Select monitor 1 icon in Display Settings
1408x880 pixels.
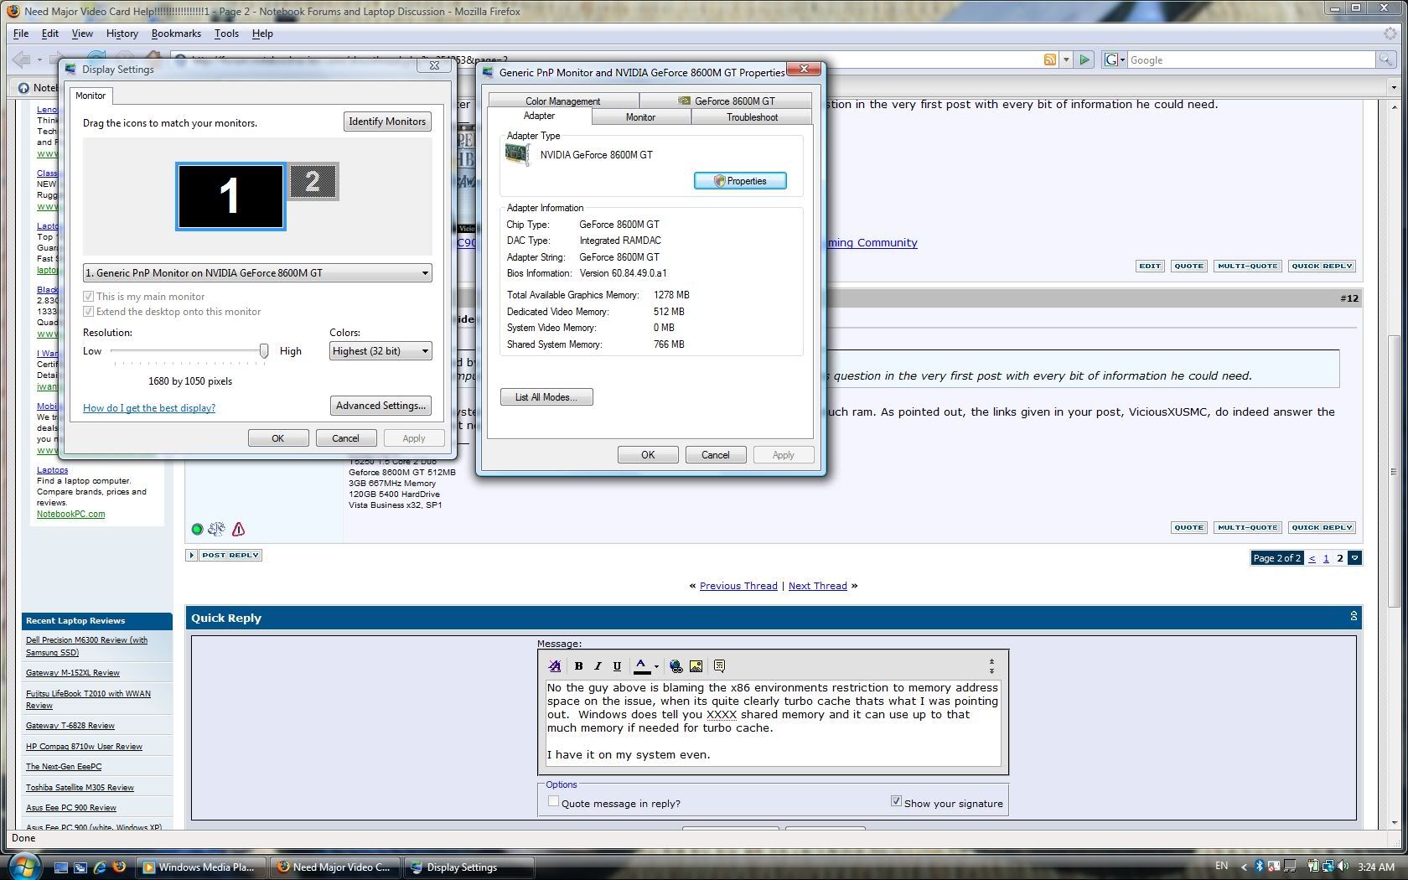click(x=230, y=197)
